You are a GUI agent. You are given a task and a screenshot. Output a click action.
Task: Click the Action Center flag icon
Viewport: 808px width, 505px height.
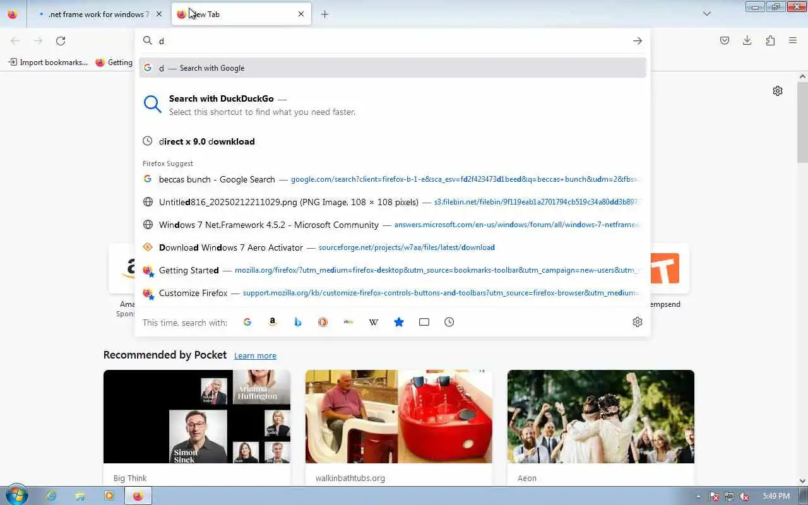click(x=714, y=496)
